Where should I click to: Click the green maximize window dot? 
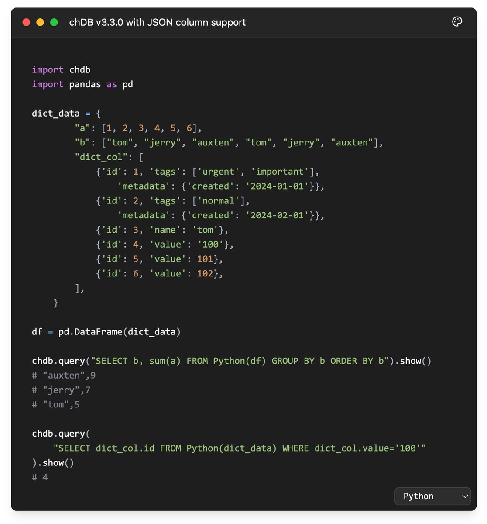point(54,22)
